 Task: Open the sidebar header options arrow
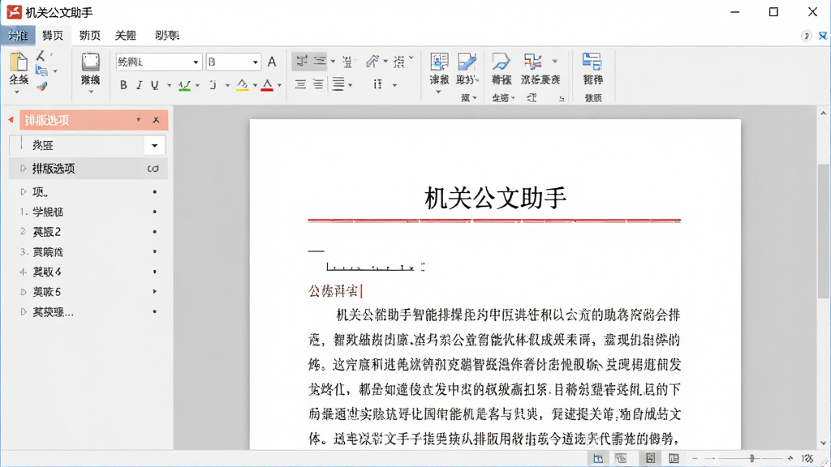pyautogui.click(x=138, y=120)
